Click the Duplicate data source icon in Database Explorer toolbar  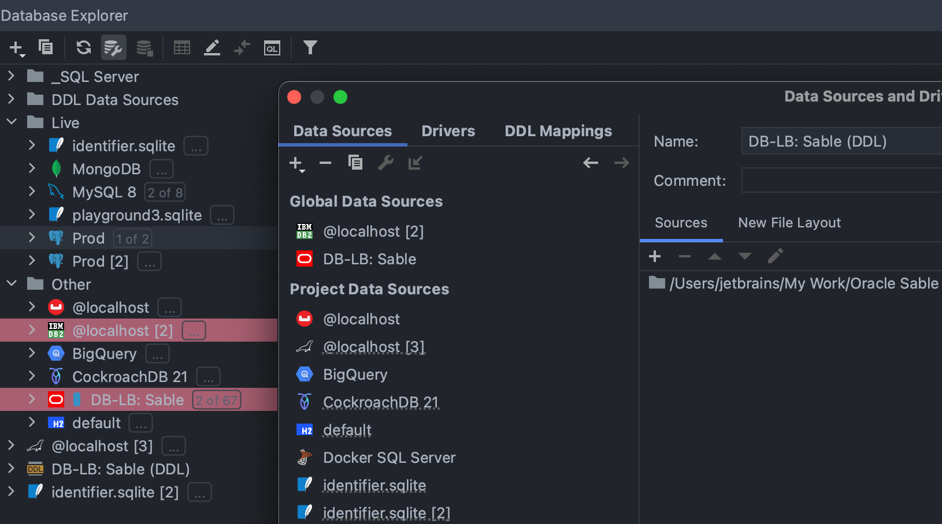(x=46, y=47)
